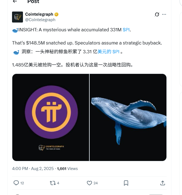Viewport: 182px width, 195px height.
Task: Click the back arrow beside Post
Action: pyautogui.click(x=15, y=1)
